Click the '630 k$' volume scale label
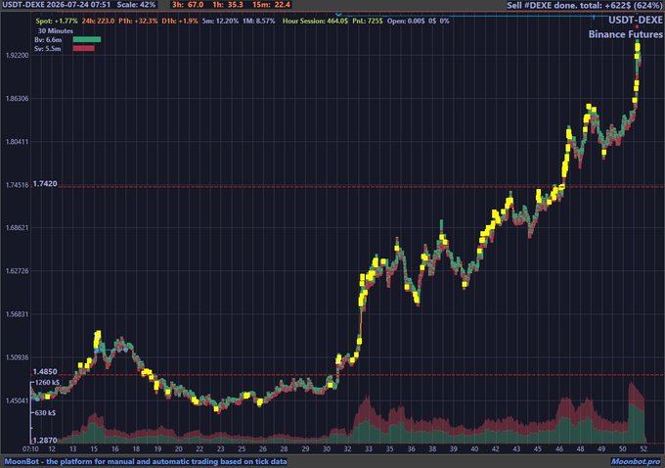Image resolution: width=665 pixels, height=468 pixels. [45, 413]
